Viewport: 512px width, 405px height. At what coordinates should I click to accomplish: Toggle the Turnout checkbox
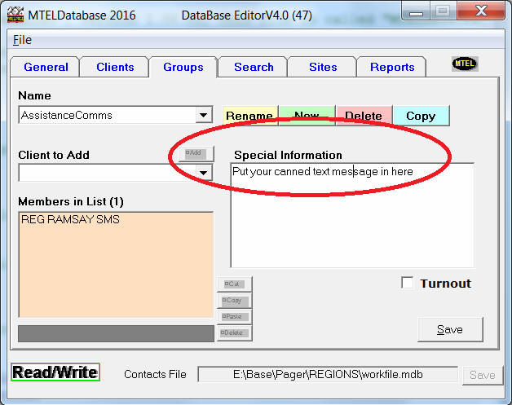point(407,283)
